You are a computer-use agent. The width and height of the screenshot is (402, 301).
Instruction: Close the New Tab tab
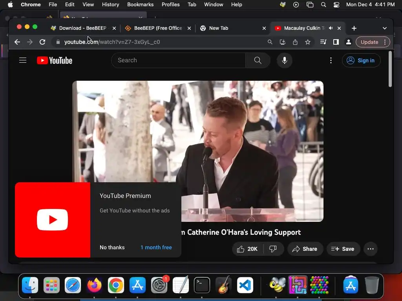264,28
